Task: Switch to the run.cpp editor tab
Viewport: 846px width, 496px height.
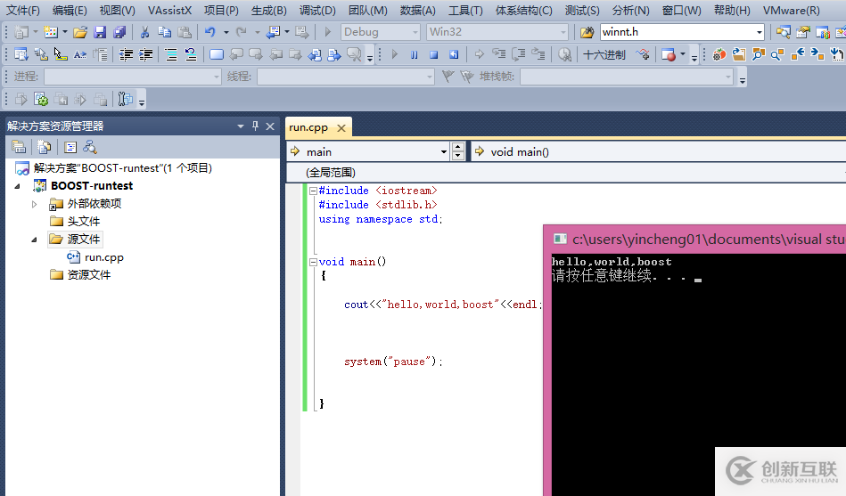Action: (308, 127)
